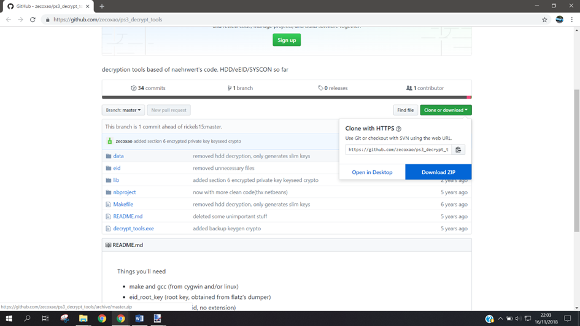Bookmark this page with the star
The width and height of the screenshot is (580, 326).
tap(544, 20)
